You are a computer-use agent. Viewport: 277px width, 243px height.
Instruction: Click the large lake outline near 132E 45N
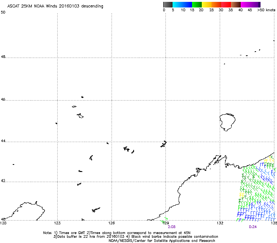[227, 122]
